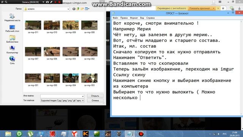The height and width of the screenshot is (137, 243).
Task: Click the Bandicam screenshot camera icon
Action: click(x=47, y=2)
